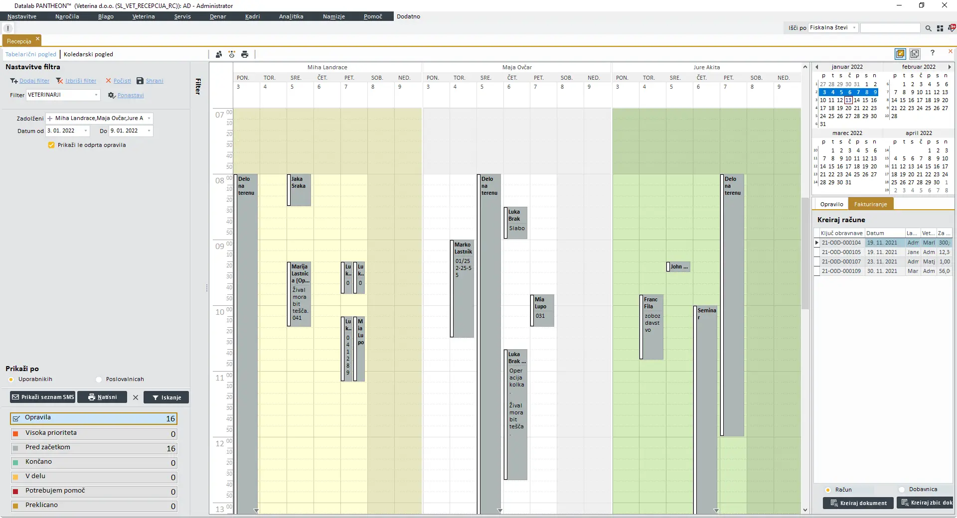The image size is (957, 518).
Task: Select the Račun radio button
Action: coord(828,490)
